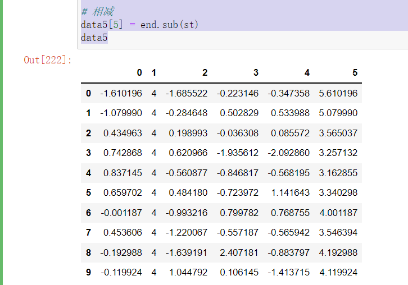Screen dimensions: 408x285
Task: Select cell value -1.413715
Action: tap(288, 272)
